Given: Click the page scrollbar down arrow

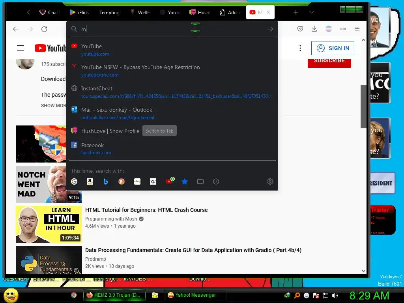Looking at the screenshot, I should coord(363,271).
